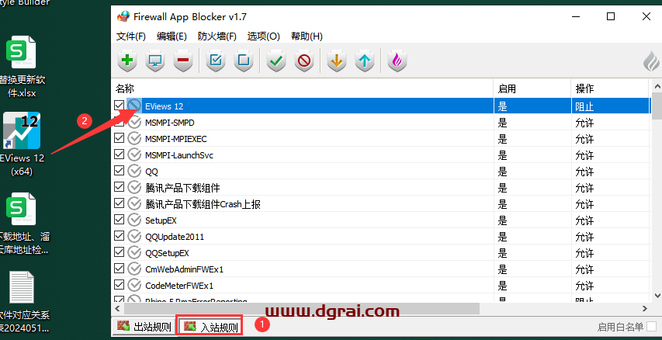Click the allowed status icon beside QQUpdate2011

(x=134, y=237)
